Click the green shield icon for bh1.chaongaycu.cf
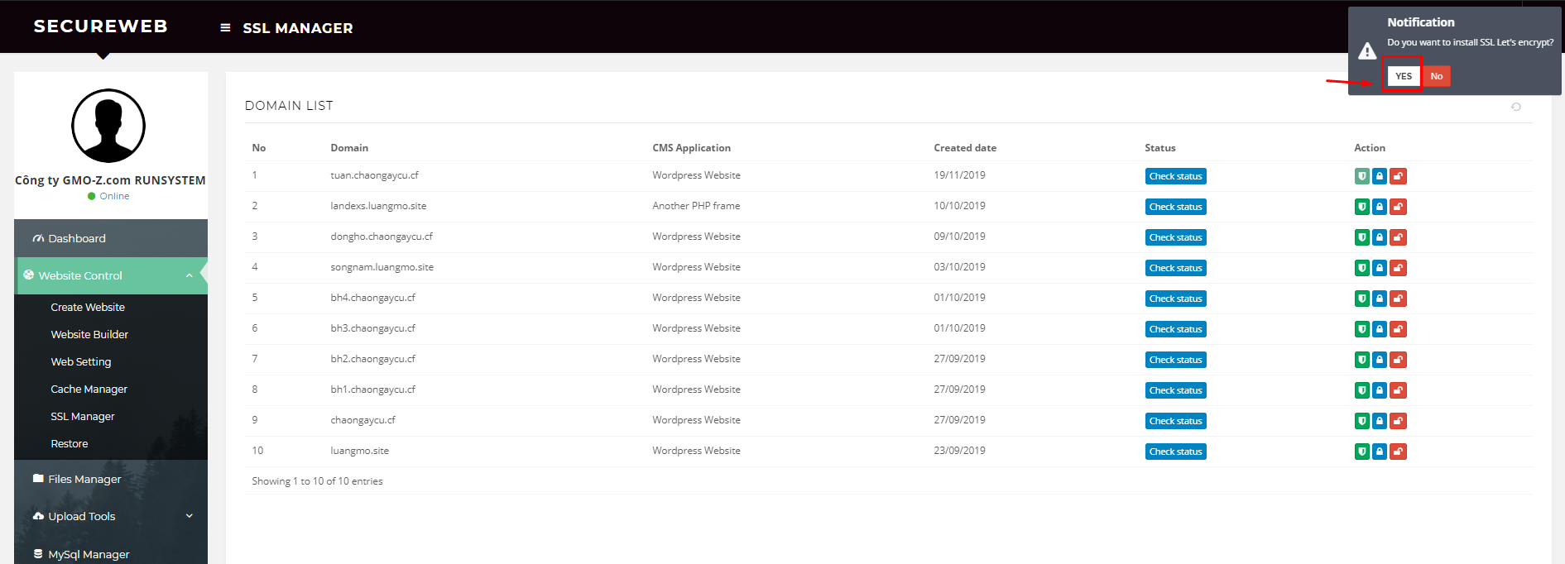 [x=1361, y=390]
